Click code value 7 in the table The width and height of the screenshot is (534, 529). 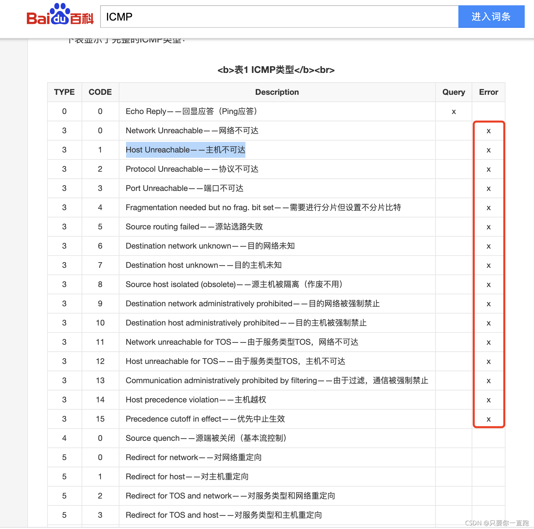[100, 265]
